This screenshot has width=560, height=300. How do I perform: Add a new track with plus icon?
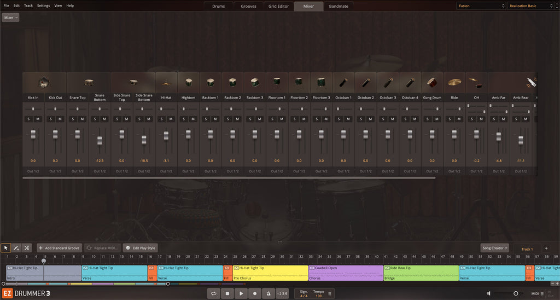[x=546, y=249]
